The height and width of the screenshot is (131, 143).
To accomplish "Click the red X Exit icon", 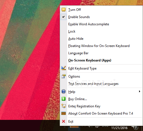I will (x=64, y=121).
